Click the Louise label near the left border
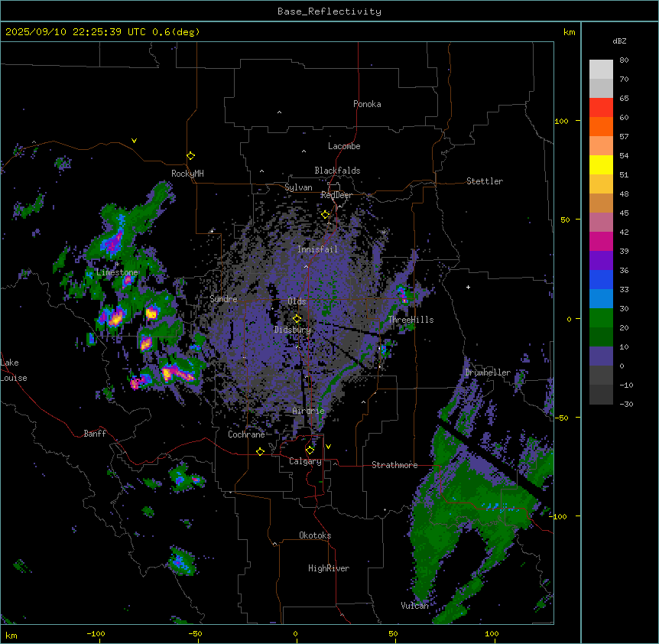Viewport: 659px width, 644px height. pos(14,378)
